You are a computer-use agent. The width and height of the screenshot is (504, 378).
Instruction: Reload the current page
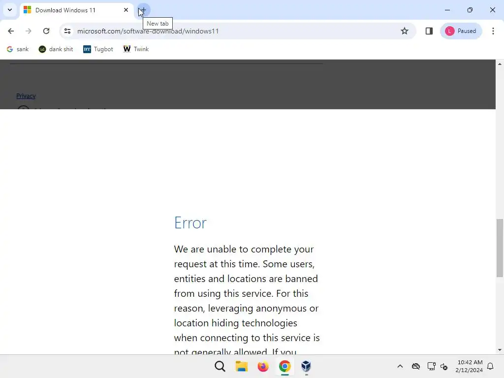pos(46,31)
